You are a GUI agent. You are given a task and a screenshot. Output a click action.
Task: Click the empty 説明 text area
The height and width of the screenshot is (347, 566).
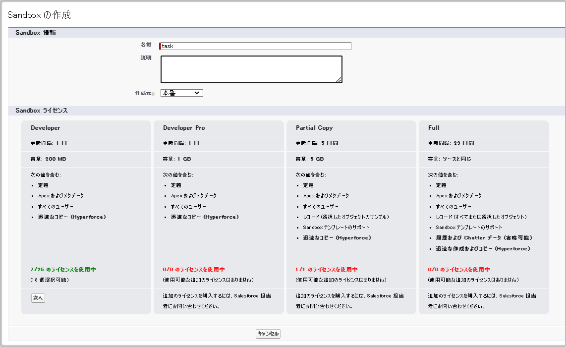tap(250, 68)
